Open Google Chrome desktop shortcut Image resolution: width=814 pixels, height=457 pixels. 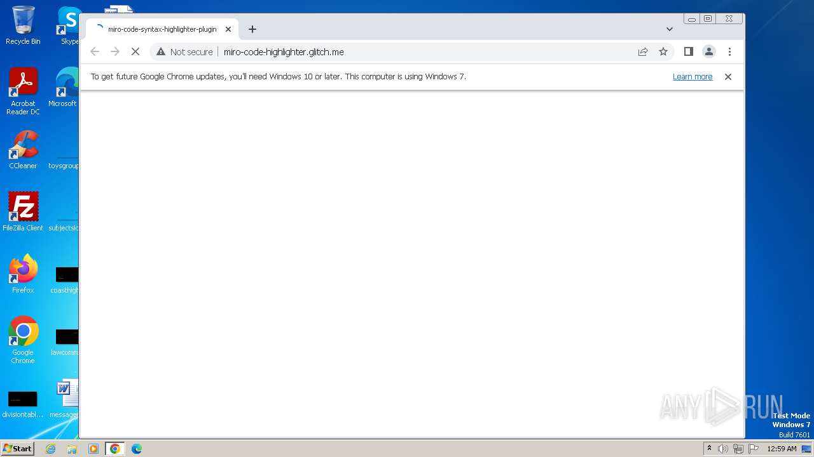(x=23, y=340)
